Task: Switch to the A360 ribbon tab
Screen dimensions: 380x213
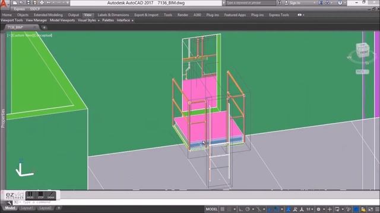Action: pos(197,15)
